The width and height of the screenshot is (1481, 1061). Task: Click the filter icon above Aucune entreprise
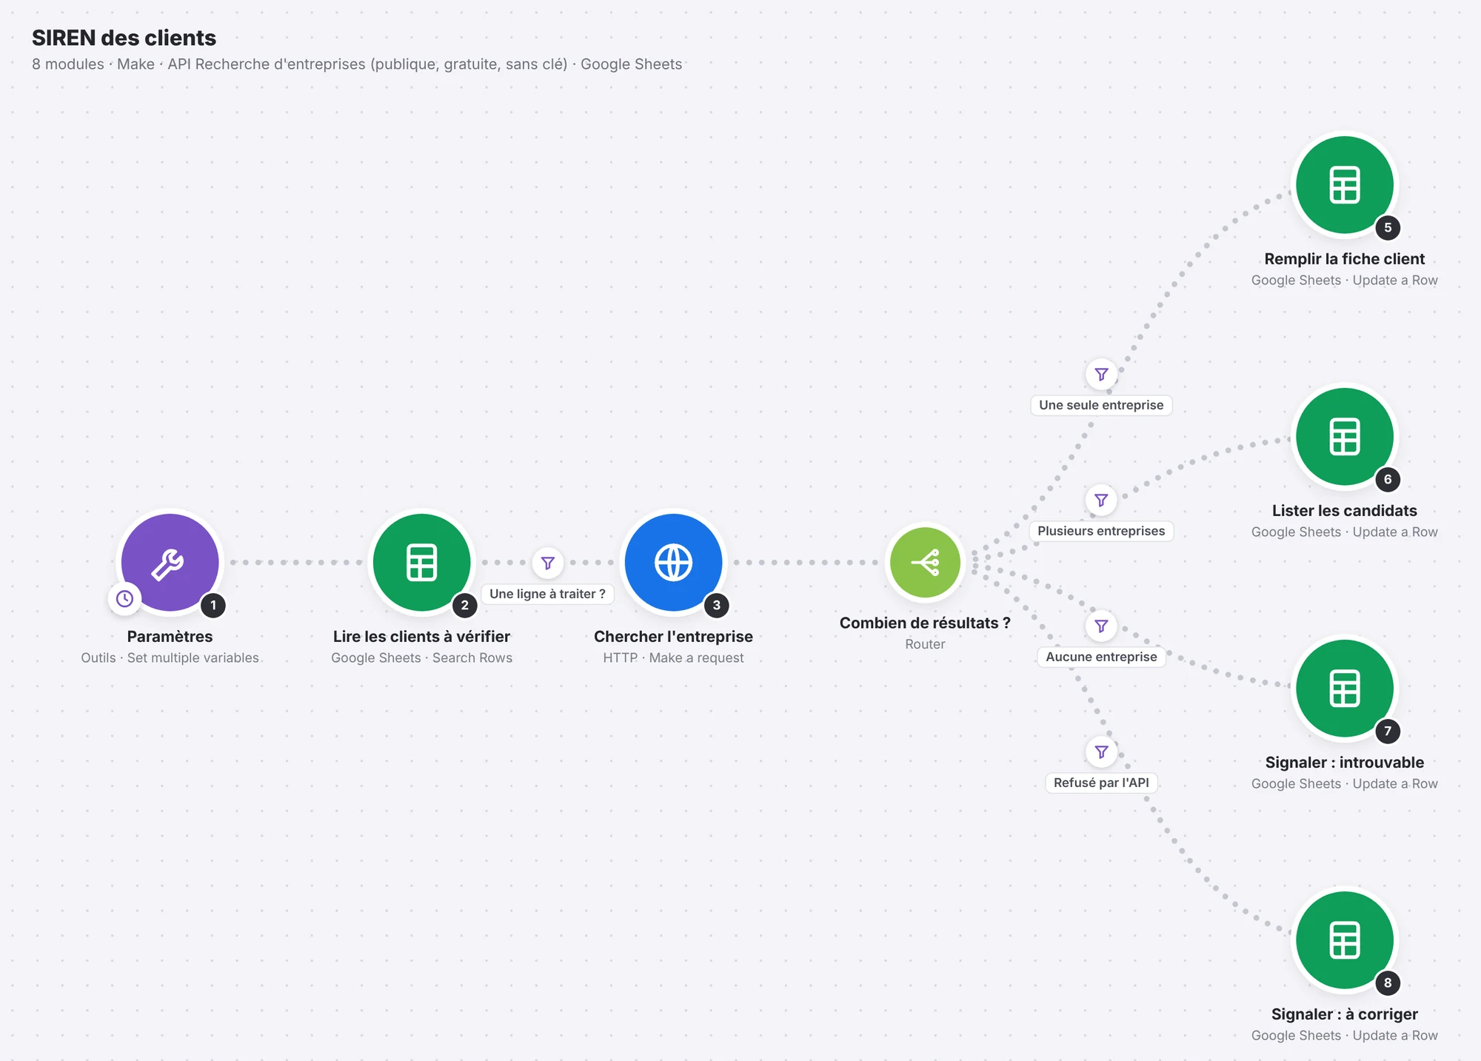tap(1101, 626)
